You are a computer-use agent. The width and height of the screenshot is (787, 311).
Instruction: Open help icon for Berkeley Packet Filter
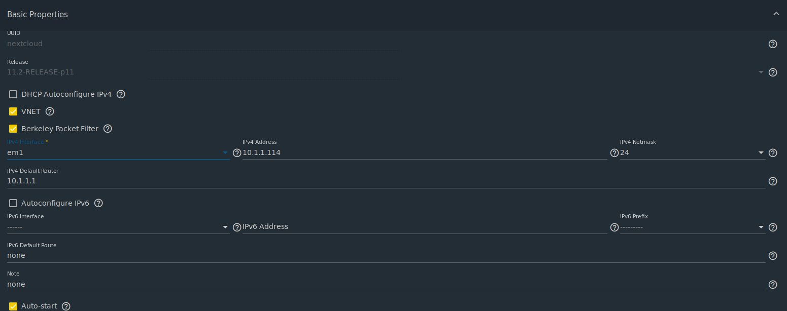108,129
